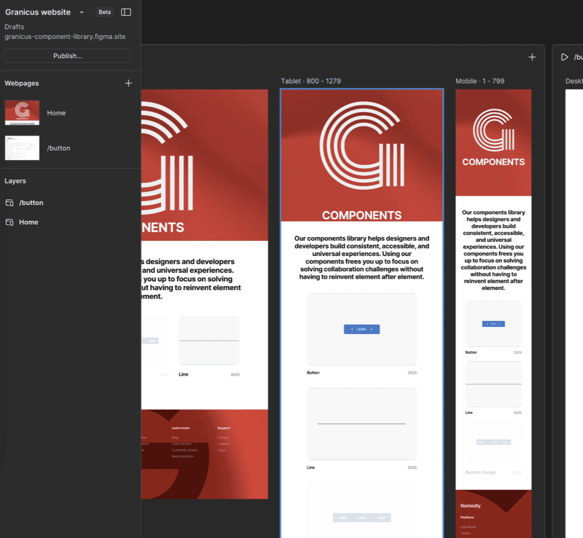Select the description paragraph in mobile frame
583x538 pixels.
[x=493, y=250]
